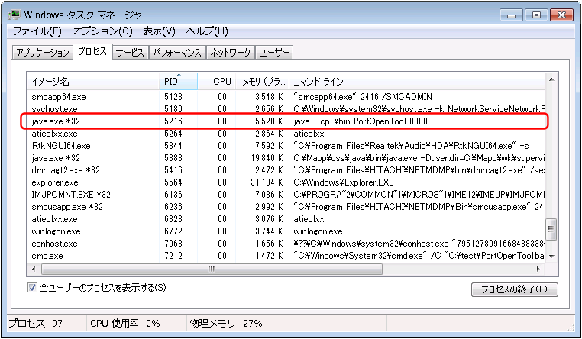Screen dimensions: 582x339
Task: Select the IMJPCMNT.EXE *32 process
Action: tap(286, 195)
